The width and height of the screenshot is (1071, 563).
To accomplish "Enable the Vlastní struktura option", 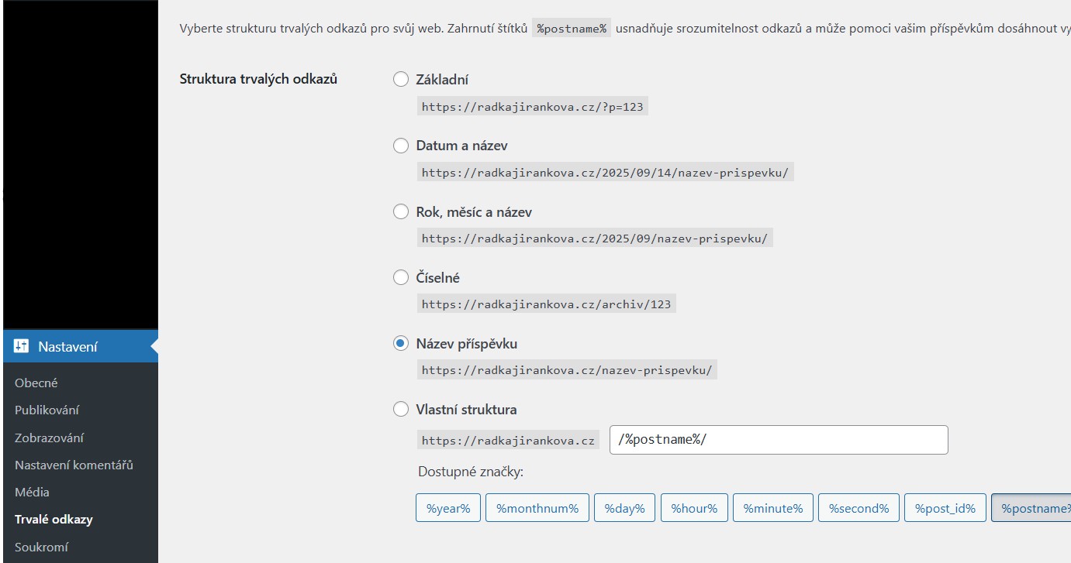I will (401, 409).
